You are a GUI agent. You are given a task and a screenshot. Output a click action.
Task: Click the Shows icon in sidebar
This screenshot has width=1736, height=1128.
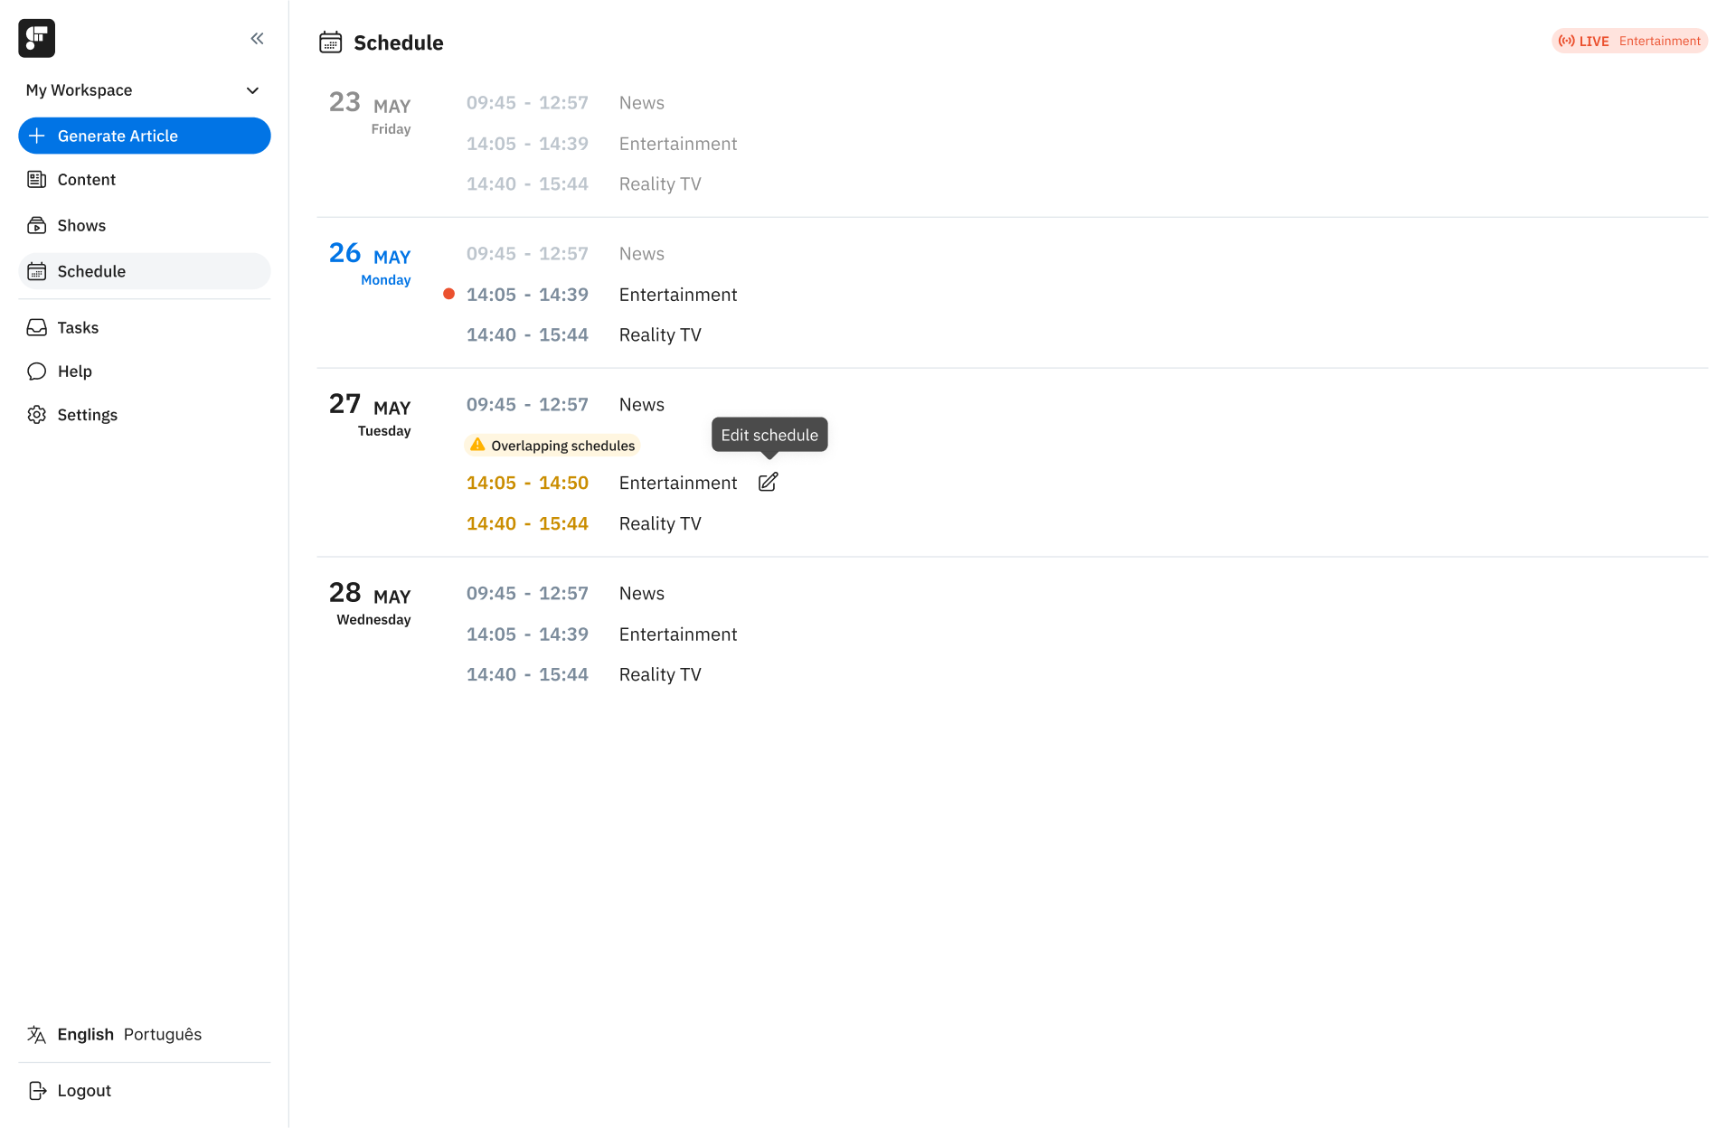pos(37,226)
